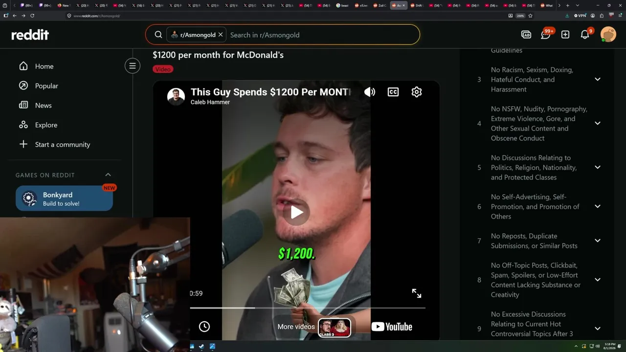This screenshot has height=352, width=626.
Task: Expand rule 7 about Reposts
Action: click(597, 241)
